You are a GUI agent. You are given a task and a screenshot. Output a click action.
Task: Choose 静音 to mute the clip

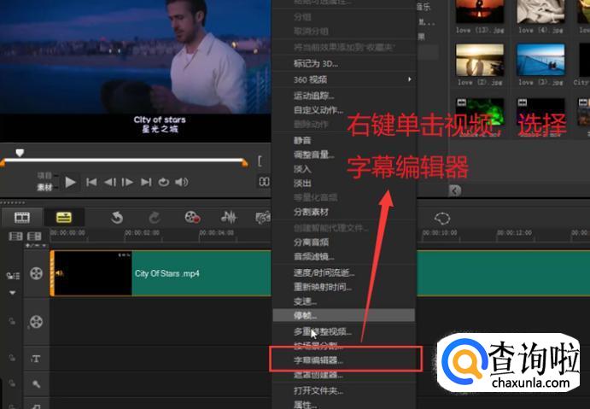[302, 140]
